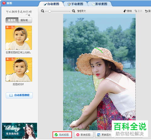Image resolution: width=151 pixels, height=140 pixels.
Task: Open the 手动抠图 tab
Action: pyautogui.click(x=75, y=4)
